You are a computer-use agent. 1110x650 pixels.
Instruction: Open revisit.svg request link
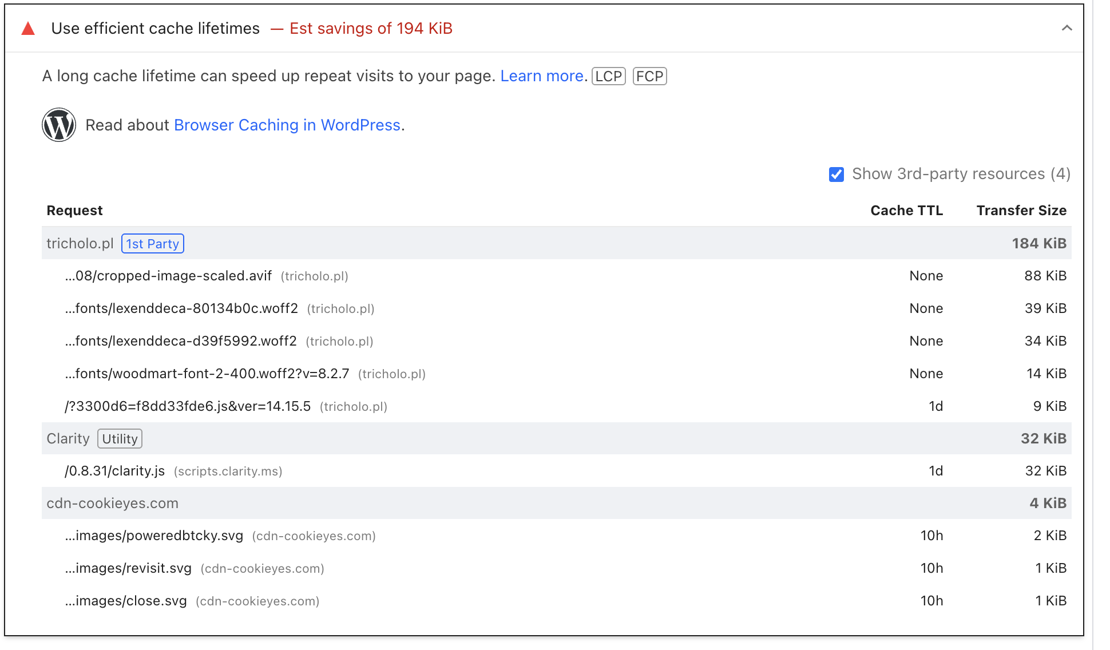pos(128,568)
